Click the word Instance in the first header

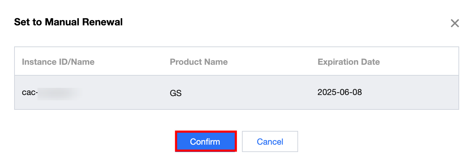pos(37,62)
